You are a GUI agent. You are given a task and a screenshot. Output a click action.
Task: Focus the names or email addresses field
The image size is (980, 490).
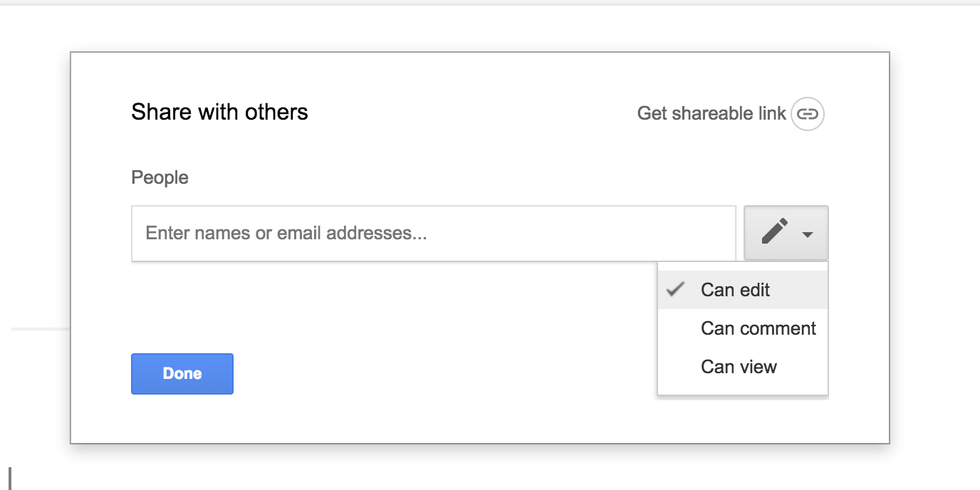(x=433, y=233)
